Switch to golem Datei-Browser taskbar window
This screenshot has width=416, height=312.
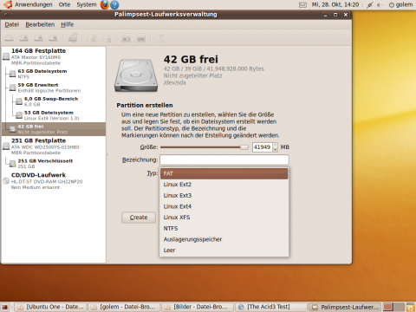pos(124,307)
